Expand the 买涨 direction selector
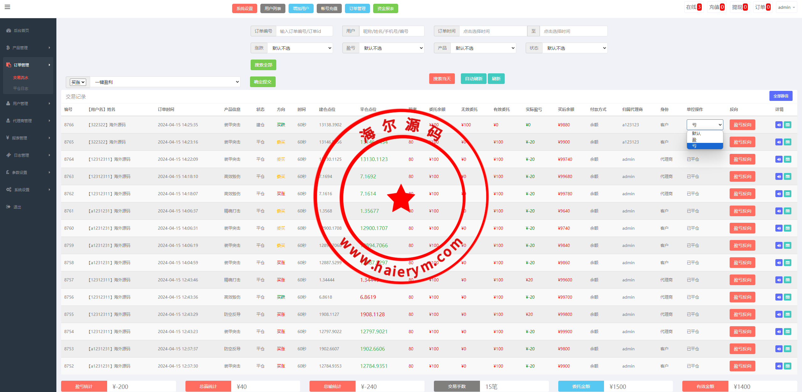802x392 pixels. click(78, 82)
